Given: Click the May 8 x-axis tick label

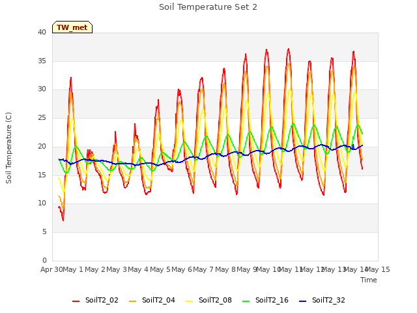Looking at the screenshot, I should click(225, 269).
